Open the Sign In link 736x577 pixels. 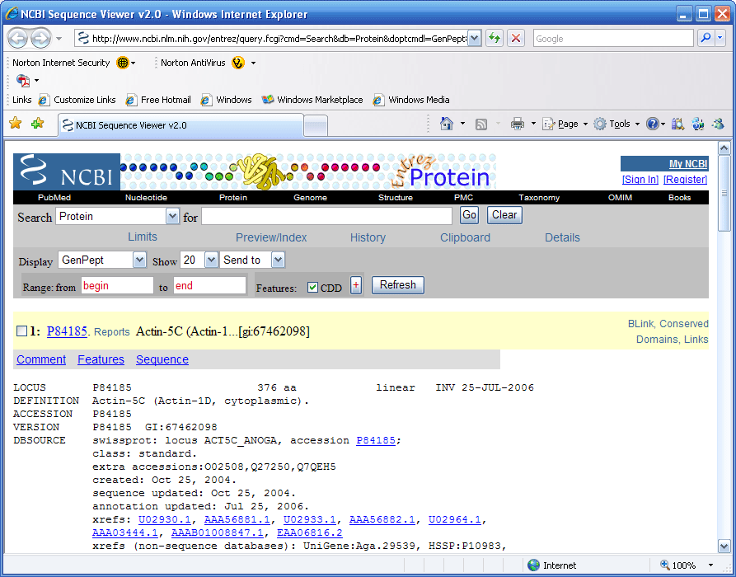pos(640,180)
